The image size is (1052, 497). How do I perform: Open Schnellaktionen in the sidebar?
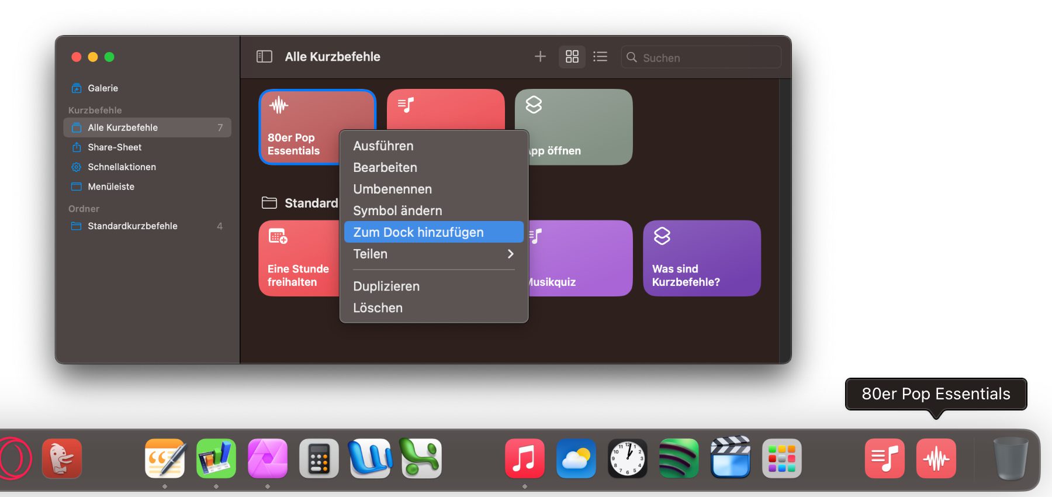[122, 167]
